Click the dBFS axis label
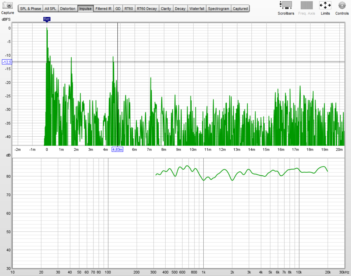Image resolution: width=351 pixels, height=276 pixels. tap(6, 19)
